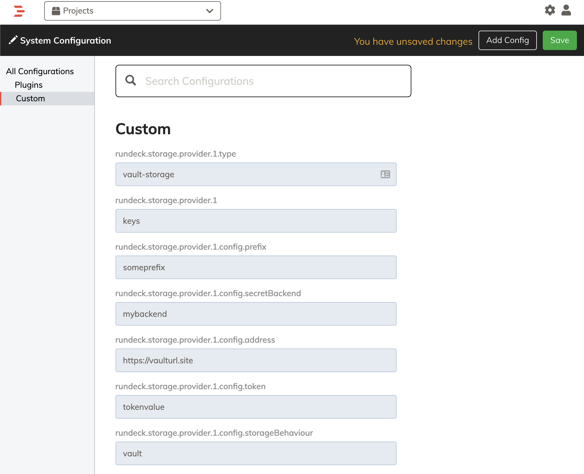584x474 pixels.
Task: Click the card icon inside the vault-storage field
Action: coord(385,174)
